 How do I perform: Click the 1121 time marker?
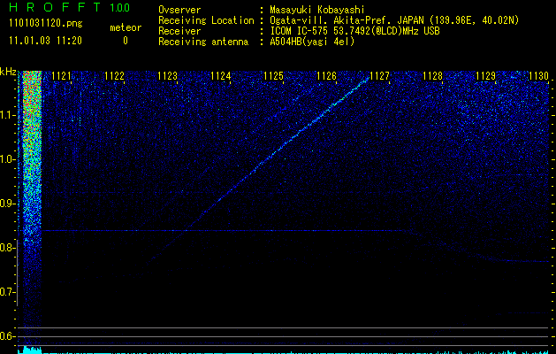(61, 76)
